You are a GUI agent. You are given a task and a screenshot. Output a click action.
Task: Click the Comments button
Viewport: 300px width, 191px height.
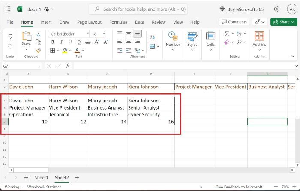click(x=234, y=22)
